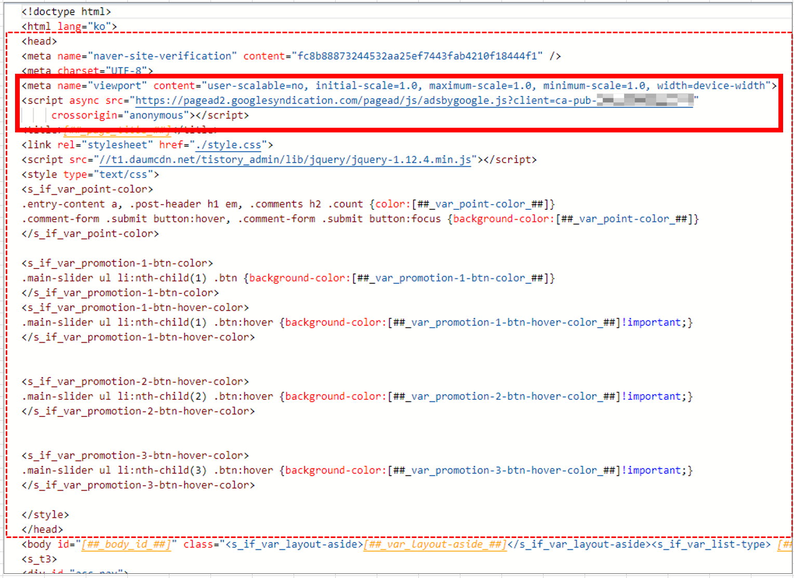Image resolution: width=794 pixels, height=578 pixels.
Task: Click the jquery-1.12.4.min.js script URL
Action: tap(285, 160)
